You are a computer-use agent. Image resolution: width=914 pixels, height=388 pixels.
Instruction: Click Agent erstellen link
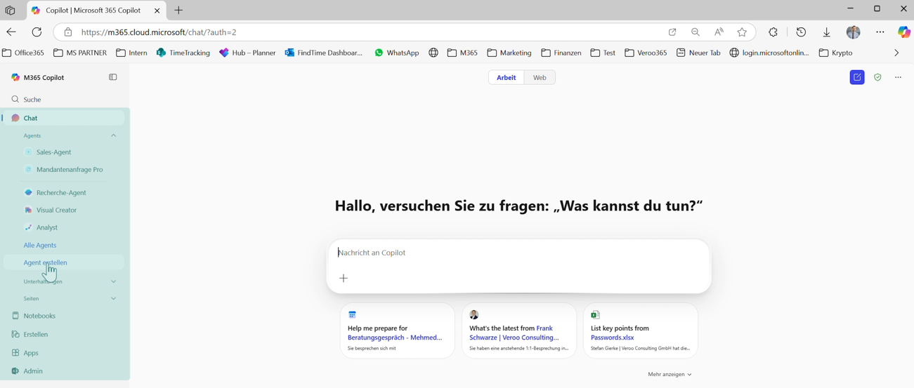click(46, 262)
